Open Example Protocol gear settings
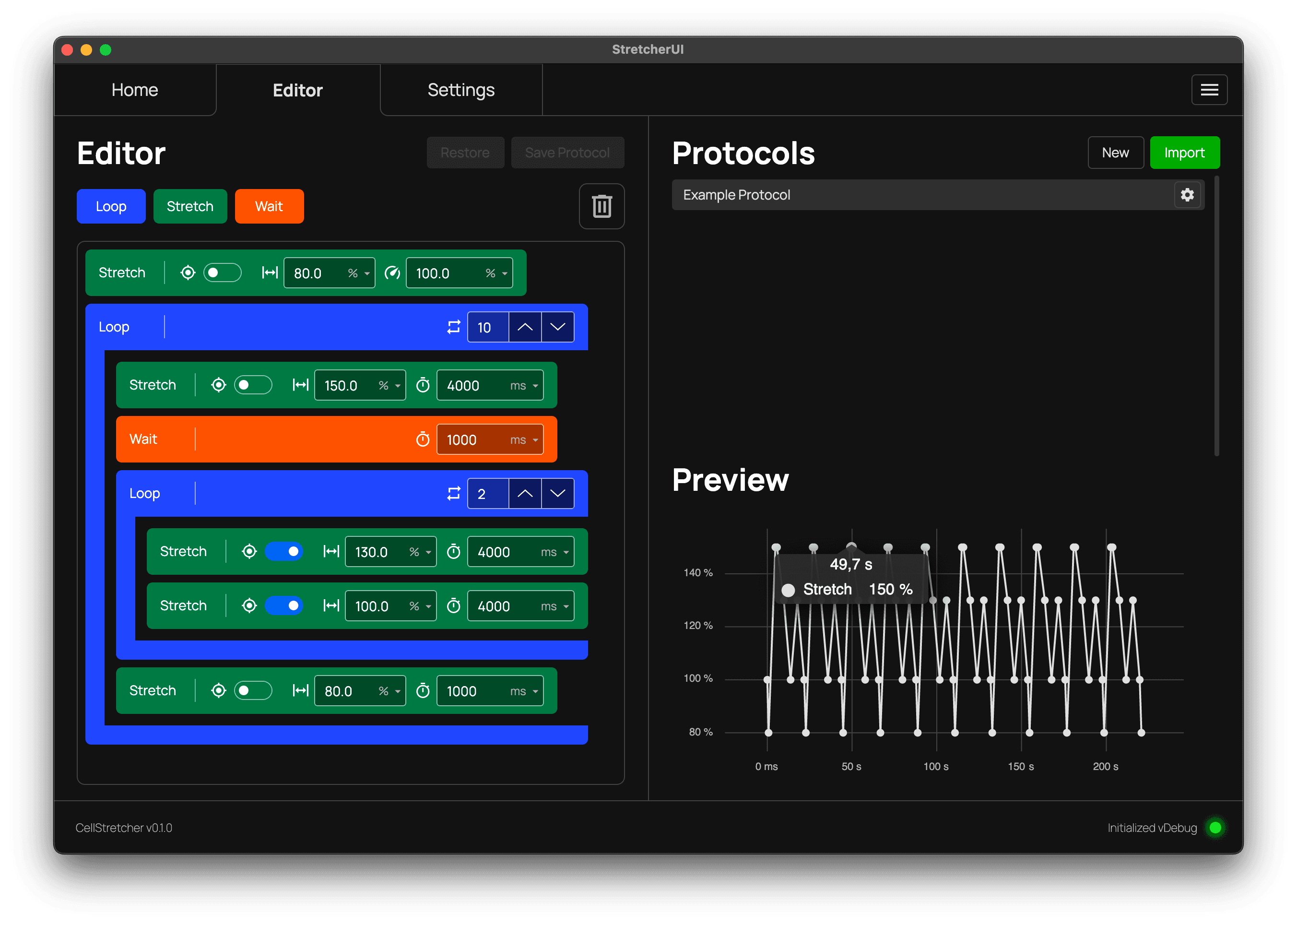 pos(1187,195)
